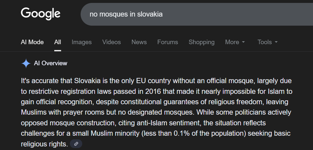Switch to the Images tab
This screenshot has height=150, width=313.
coord(82,42)
